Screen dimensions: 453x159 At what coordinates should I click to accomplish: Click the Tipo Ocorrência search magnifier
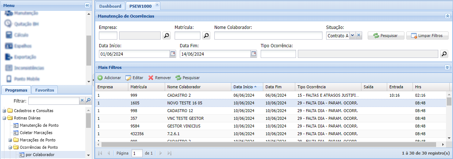(444, 54)
